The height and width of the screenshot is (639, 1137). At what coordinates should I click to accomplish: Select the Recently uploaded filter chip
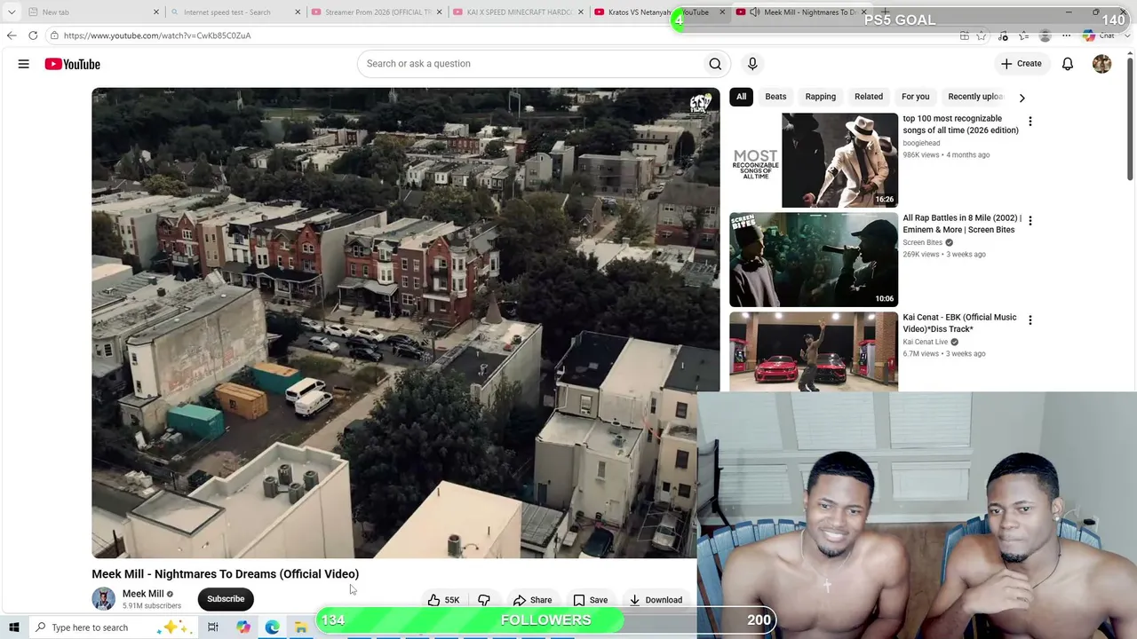click(974, 97)
